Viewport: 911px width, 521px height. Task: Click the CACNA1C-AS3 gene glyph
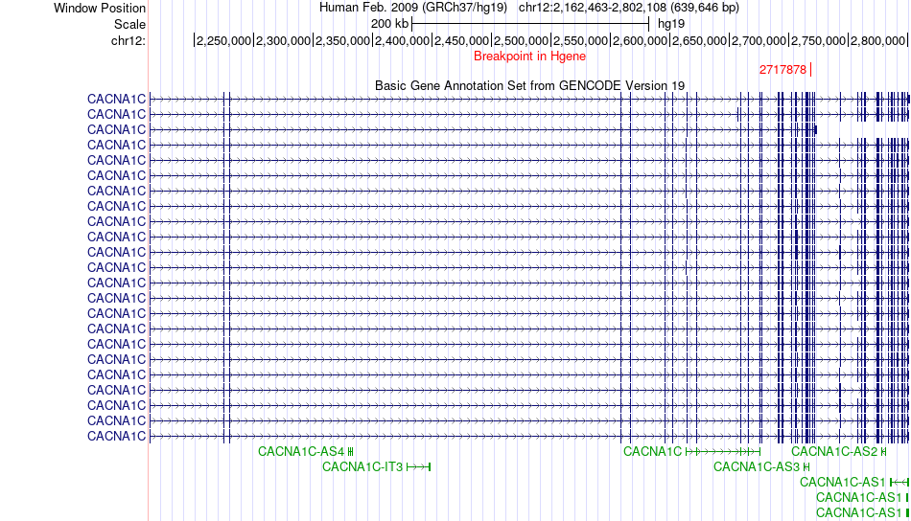click(807, 466)
